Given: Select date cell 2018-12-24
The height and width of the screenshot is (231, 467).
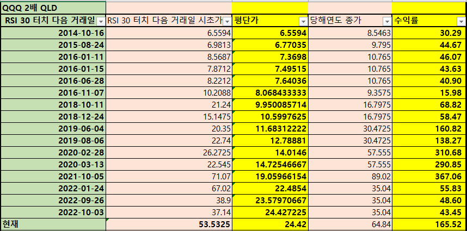Looking at the screenshot, I should [53, 116].
